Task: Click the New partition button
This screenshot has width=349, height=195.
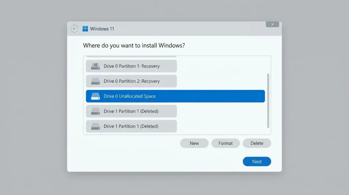Action: pyautogui.click(x=194, y=144)
